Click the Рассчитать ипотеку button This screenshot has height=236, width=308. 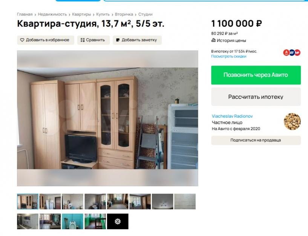click(256, 97)
